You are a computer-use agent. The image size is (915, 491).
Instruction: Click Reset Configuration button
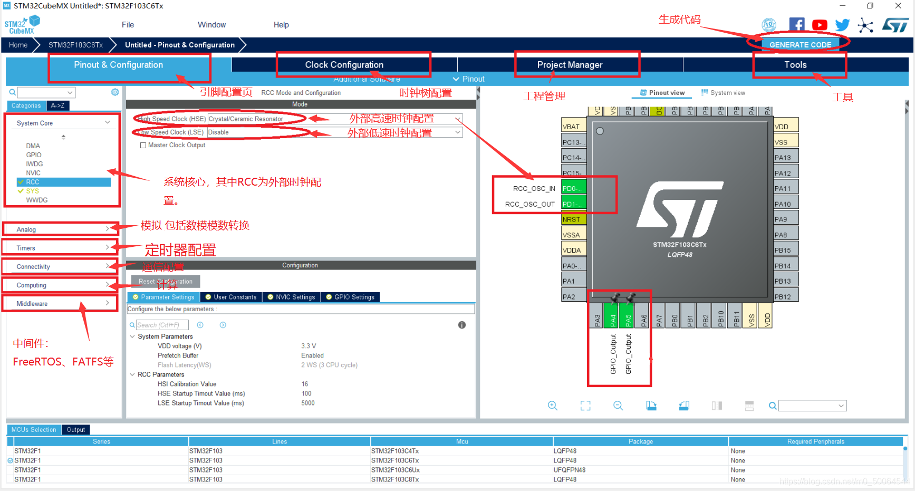166,282
